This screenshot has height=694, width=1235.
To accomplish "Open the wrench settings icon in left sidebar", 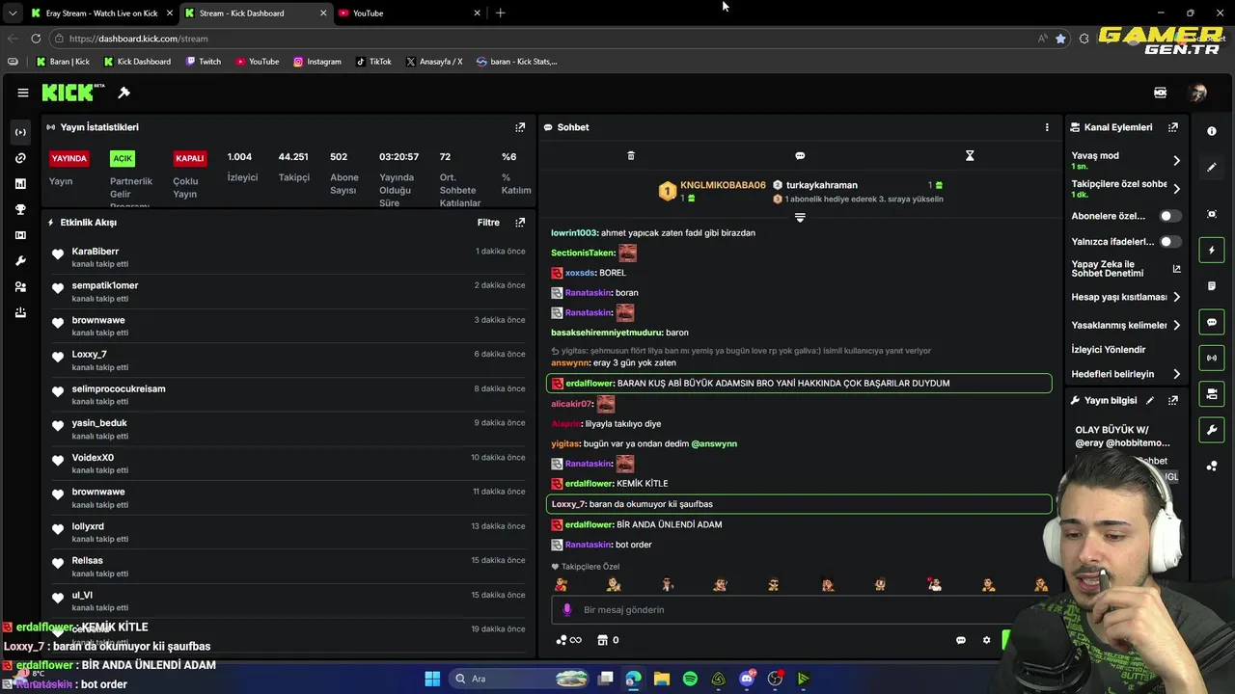I will (20, 261).
